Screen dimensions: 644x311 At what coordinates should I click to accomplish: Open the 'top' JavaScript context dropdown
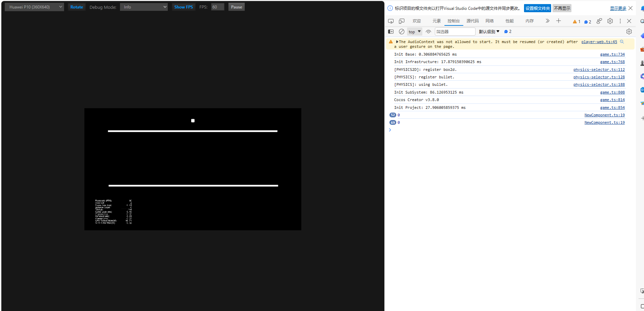(x=415, y=32)
